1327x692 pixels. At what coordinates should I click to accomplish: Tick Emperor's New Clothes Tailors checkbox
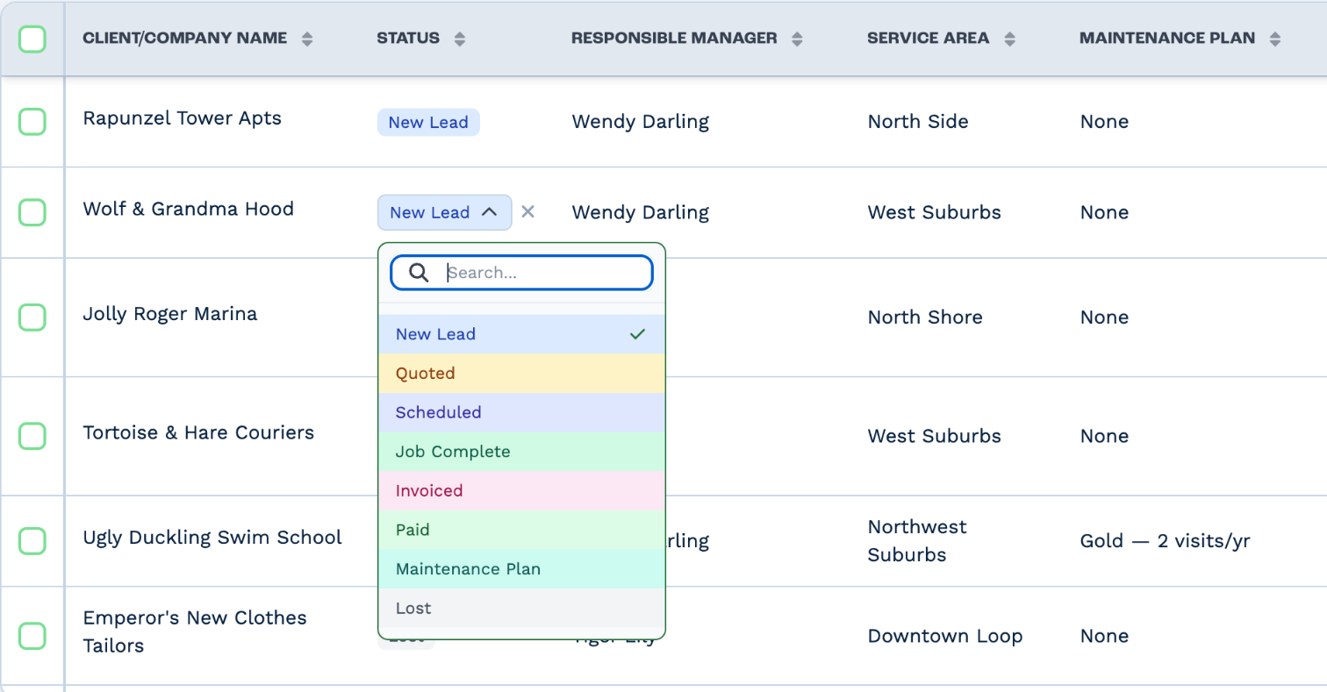point(32,635)
